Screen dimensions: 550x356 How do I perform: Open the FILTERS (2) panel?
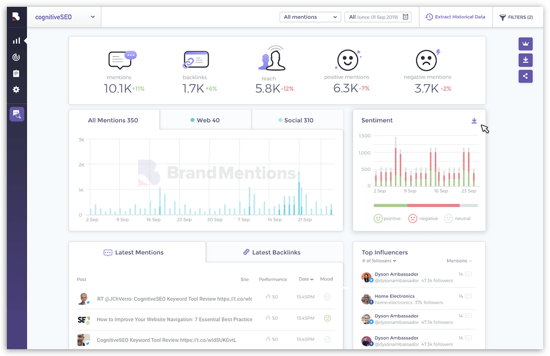(x=516, y=17)
